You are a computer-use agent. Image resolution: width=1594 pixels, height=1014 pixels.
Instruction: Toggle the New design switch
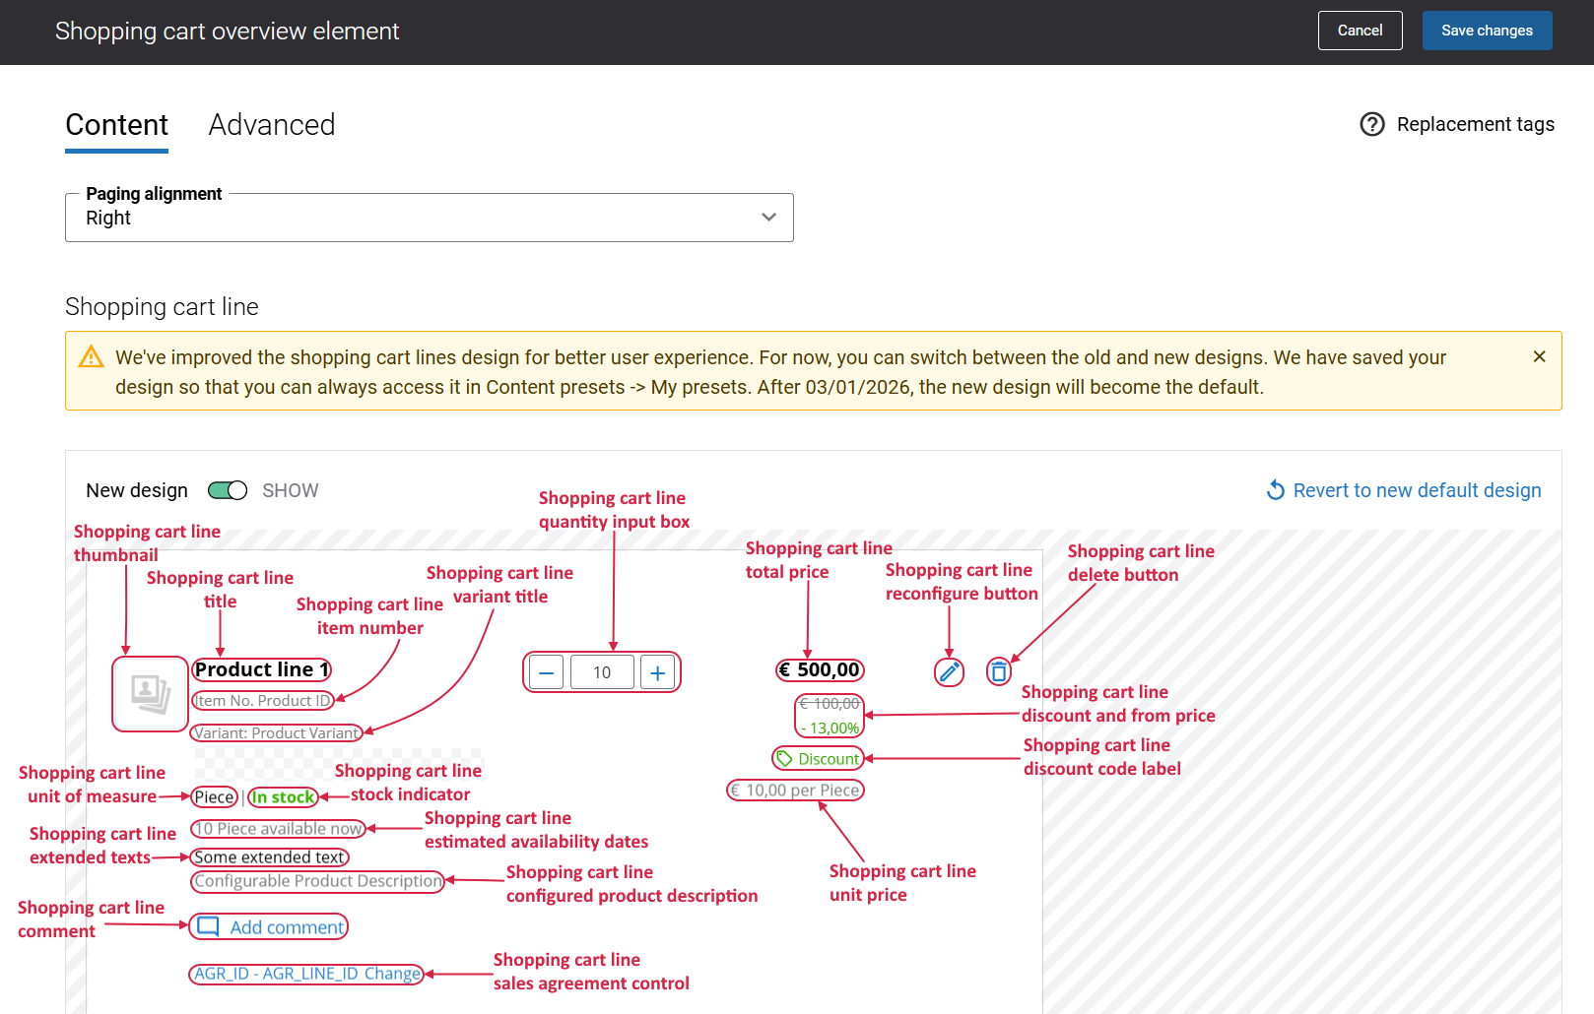tap(228, 490)
